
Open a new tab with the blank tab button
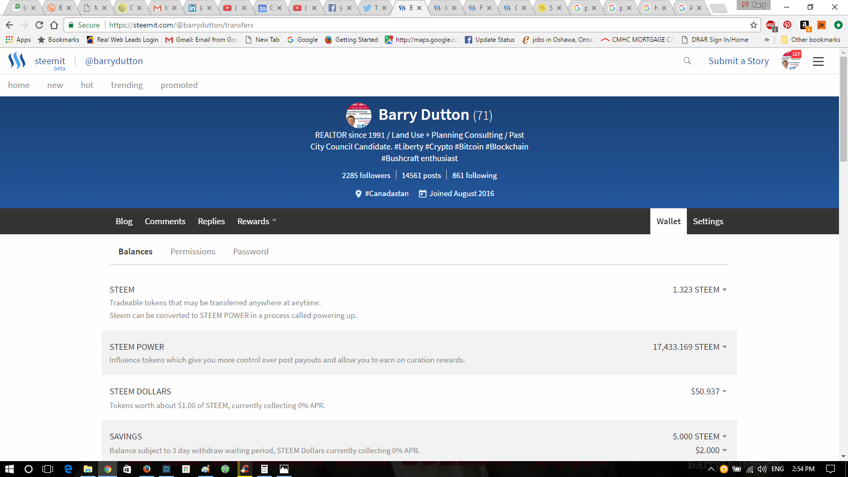point(718,8)
